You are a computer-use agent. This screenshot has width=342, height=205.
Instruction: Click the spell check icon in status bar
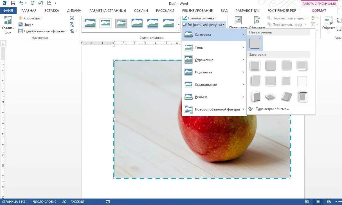[64, 201]
